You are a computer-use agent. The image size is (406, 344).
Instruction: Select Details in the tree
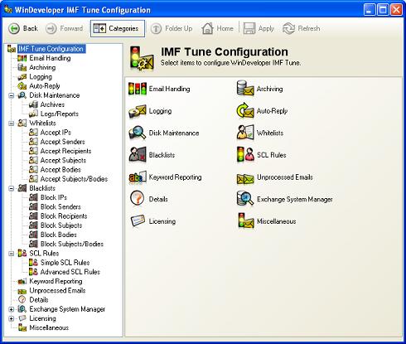pos(39,300)
